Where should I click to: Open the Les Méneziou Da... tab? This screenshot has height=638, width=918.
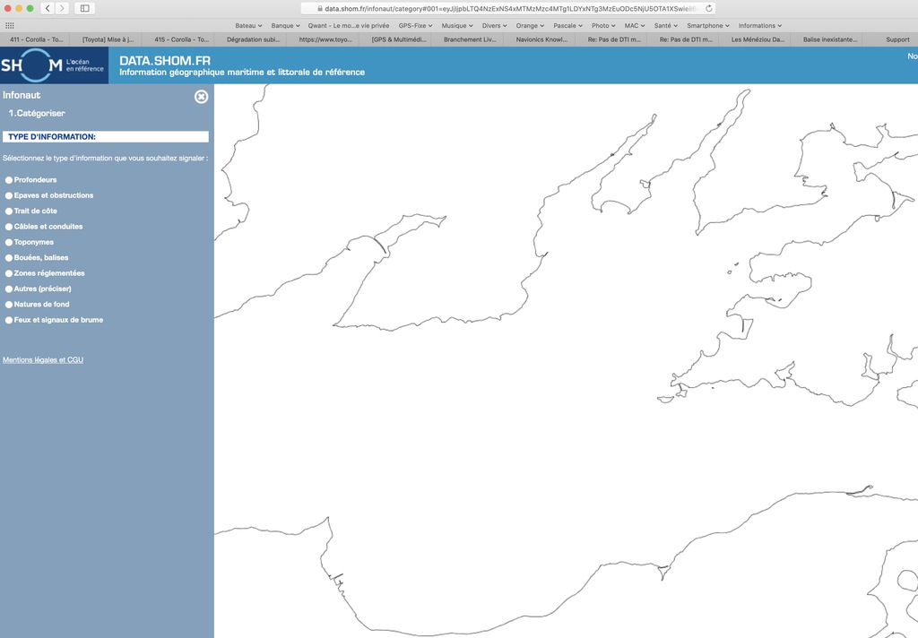click(x=758, y=39)
